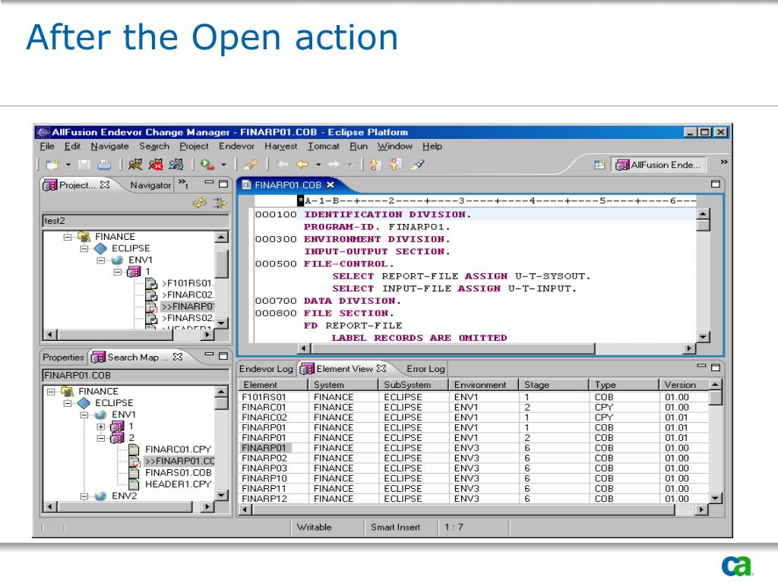Select the AllFusion Ende... perspective button

(659, 165)
